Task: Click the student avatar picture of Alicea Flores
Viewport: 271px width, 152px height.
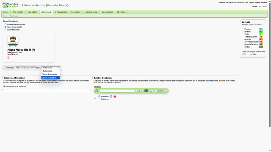Action: pyautogui.click(x=13, y=42)
